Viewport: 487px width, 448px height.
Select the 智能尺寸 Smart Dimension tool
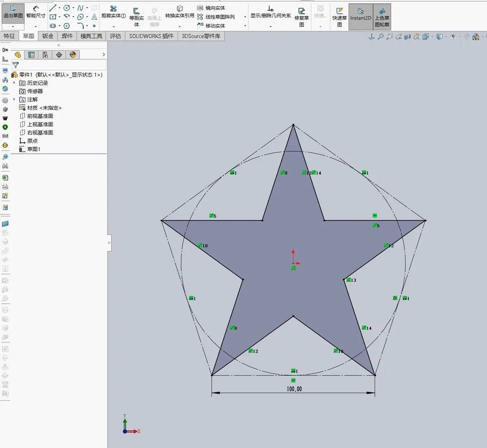36,13
